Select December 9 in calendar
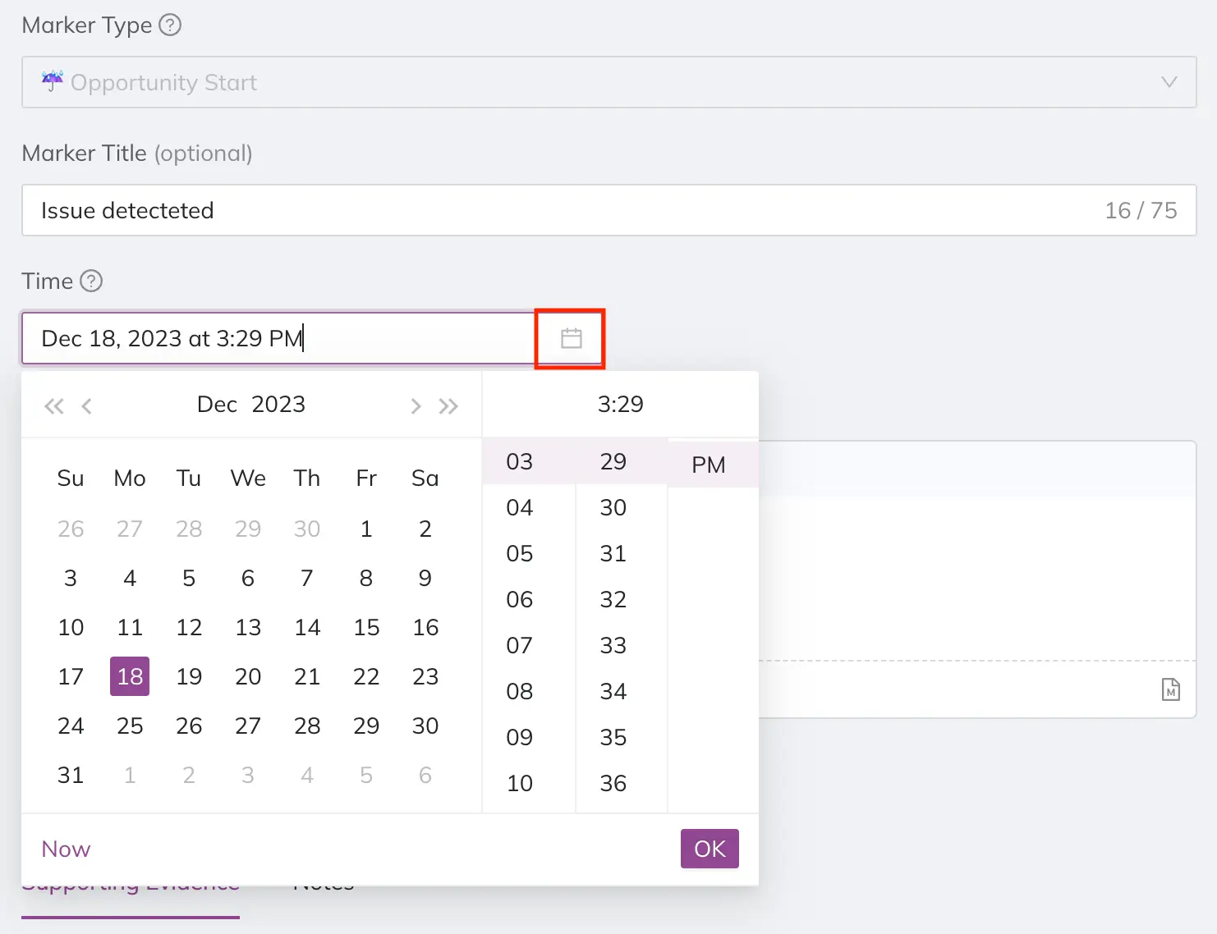The width and height of the screenshot is (1217, 934). pyautogui.click(x=425, y=578)
